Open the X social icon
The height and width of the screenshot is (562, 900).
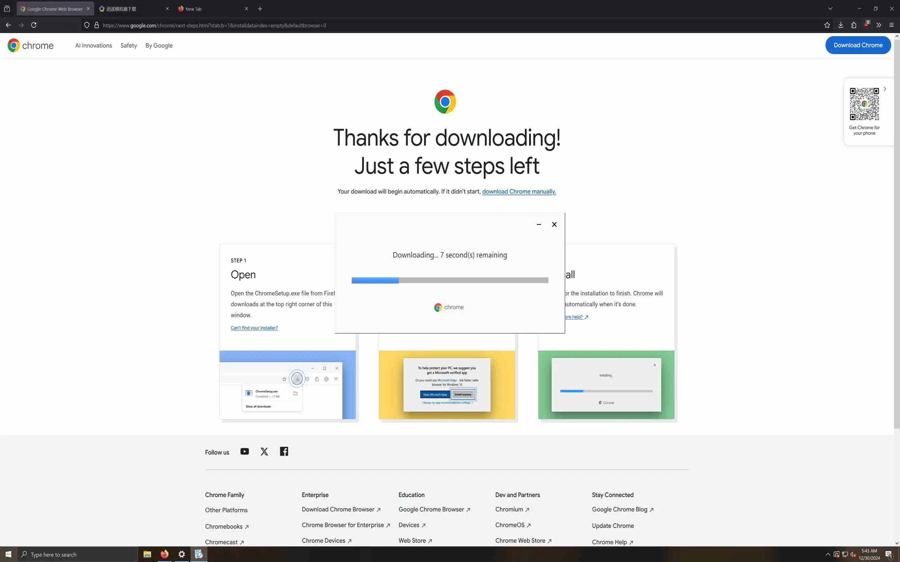coord(264,452)
